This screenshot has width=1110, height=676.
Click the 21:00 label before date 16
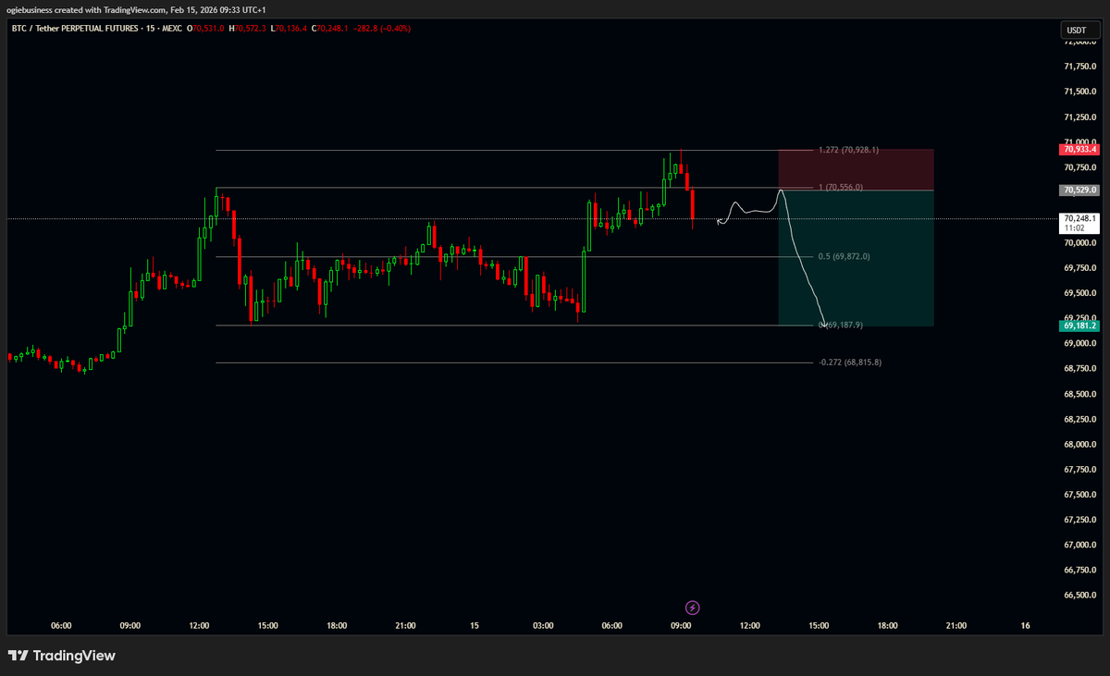click(x=956, y=626)
